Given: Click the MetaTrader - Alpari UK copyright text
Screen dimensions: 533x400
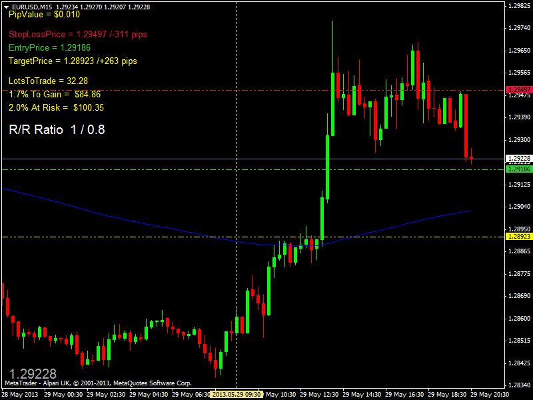Looking at the screenshot, I should (x=98, y=383).
